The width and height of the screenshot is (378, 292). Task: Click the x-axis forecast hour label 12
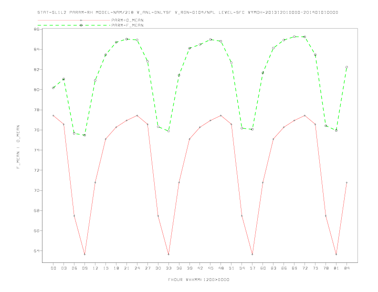pyautogui.click(x=95, y=268)
